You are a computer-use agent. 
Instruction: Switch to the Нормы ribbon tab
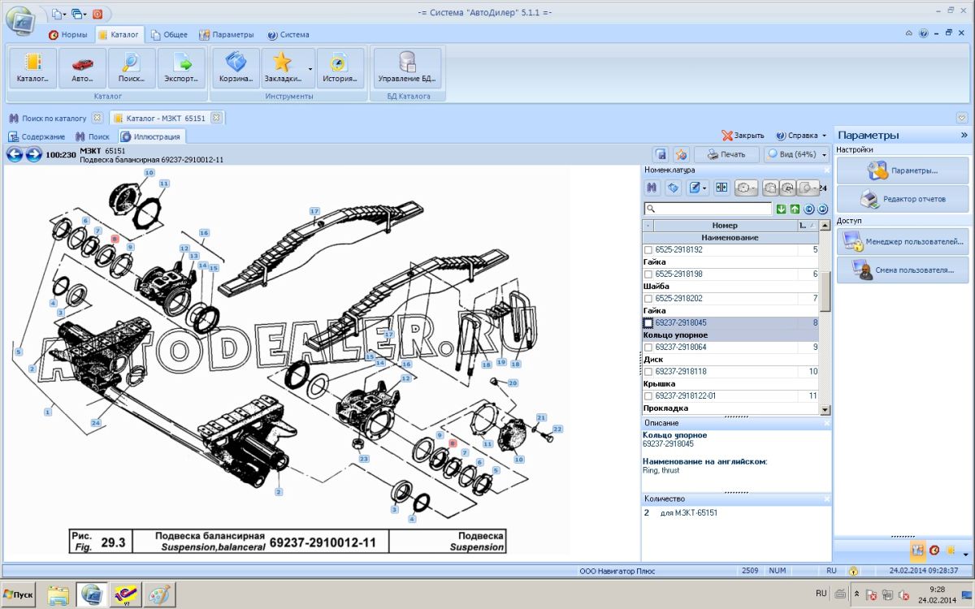point(68,35)
